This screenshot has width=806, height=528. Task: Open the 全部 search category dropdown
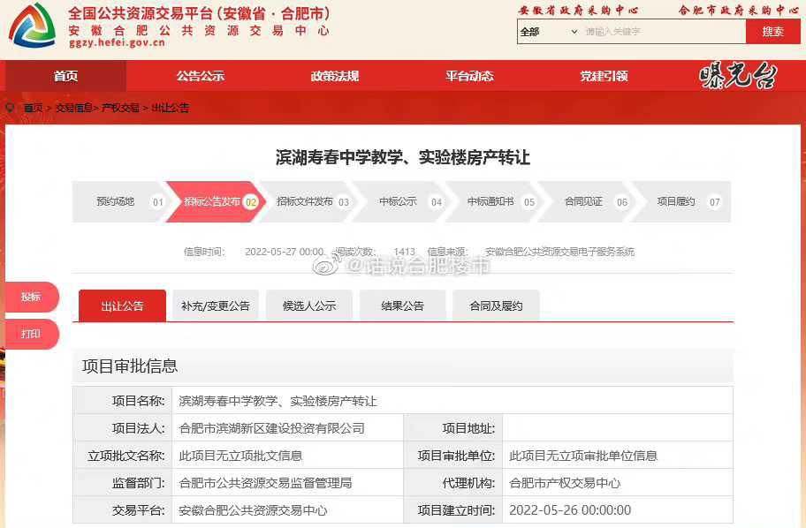[543, 32]
